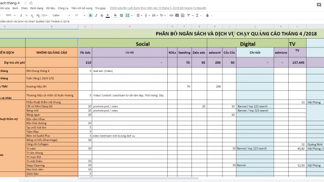Decrease decimal places icon

[32, 15]
